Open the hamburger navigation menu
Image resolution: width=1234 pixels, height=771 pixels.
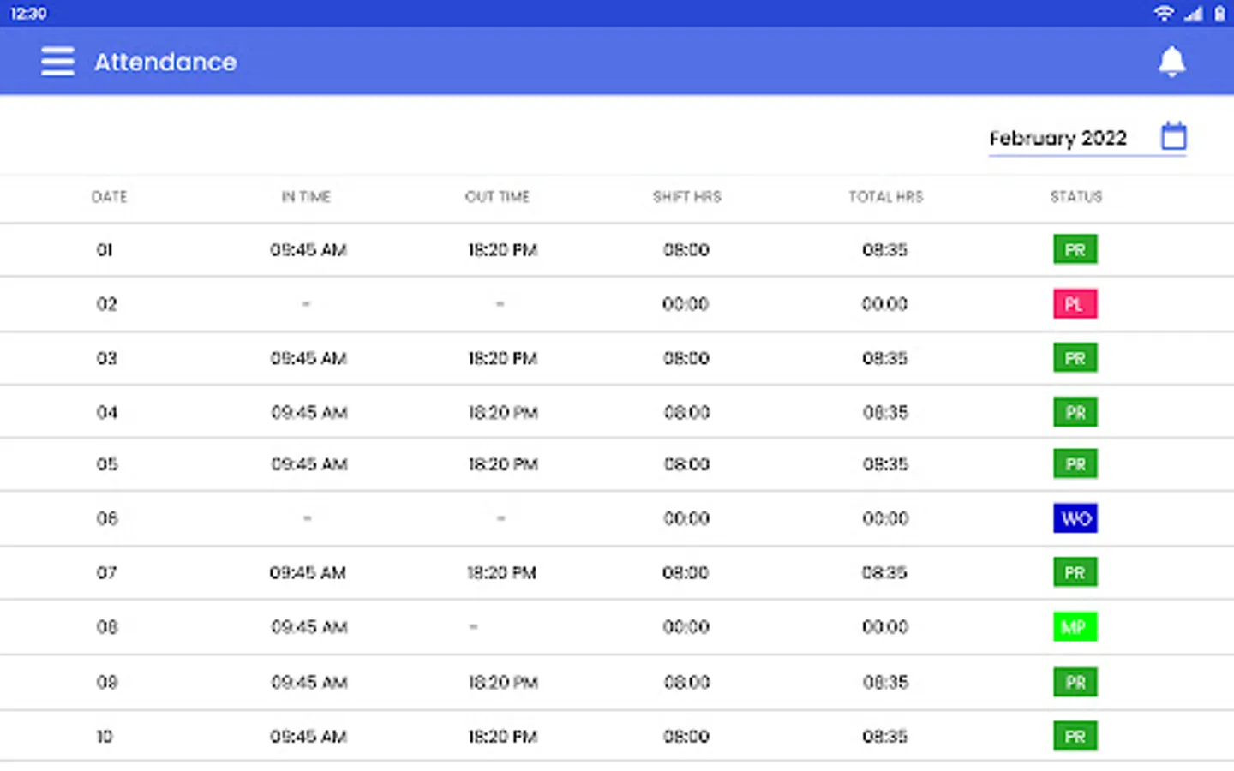[57, 62]
